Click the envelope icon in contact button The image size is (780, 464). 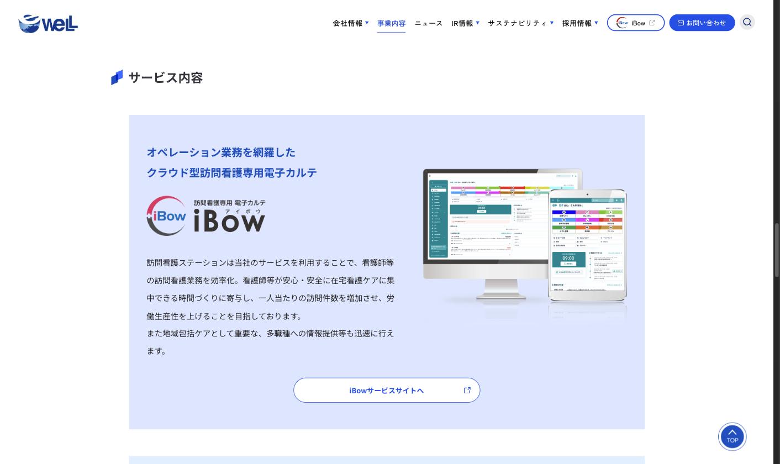coord(681,23)
